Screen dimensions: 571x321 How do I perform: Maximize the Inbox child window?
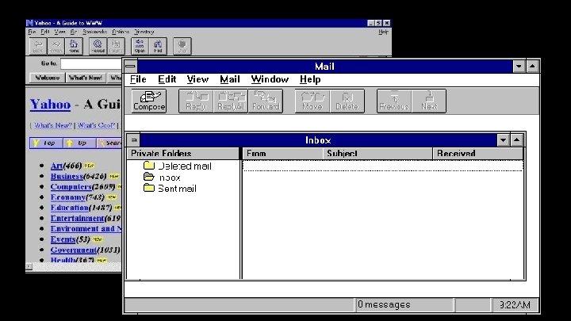click(517, 140)
